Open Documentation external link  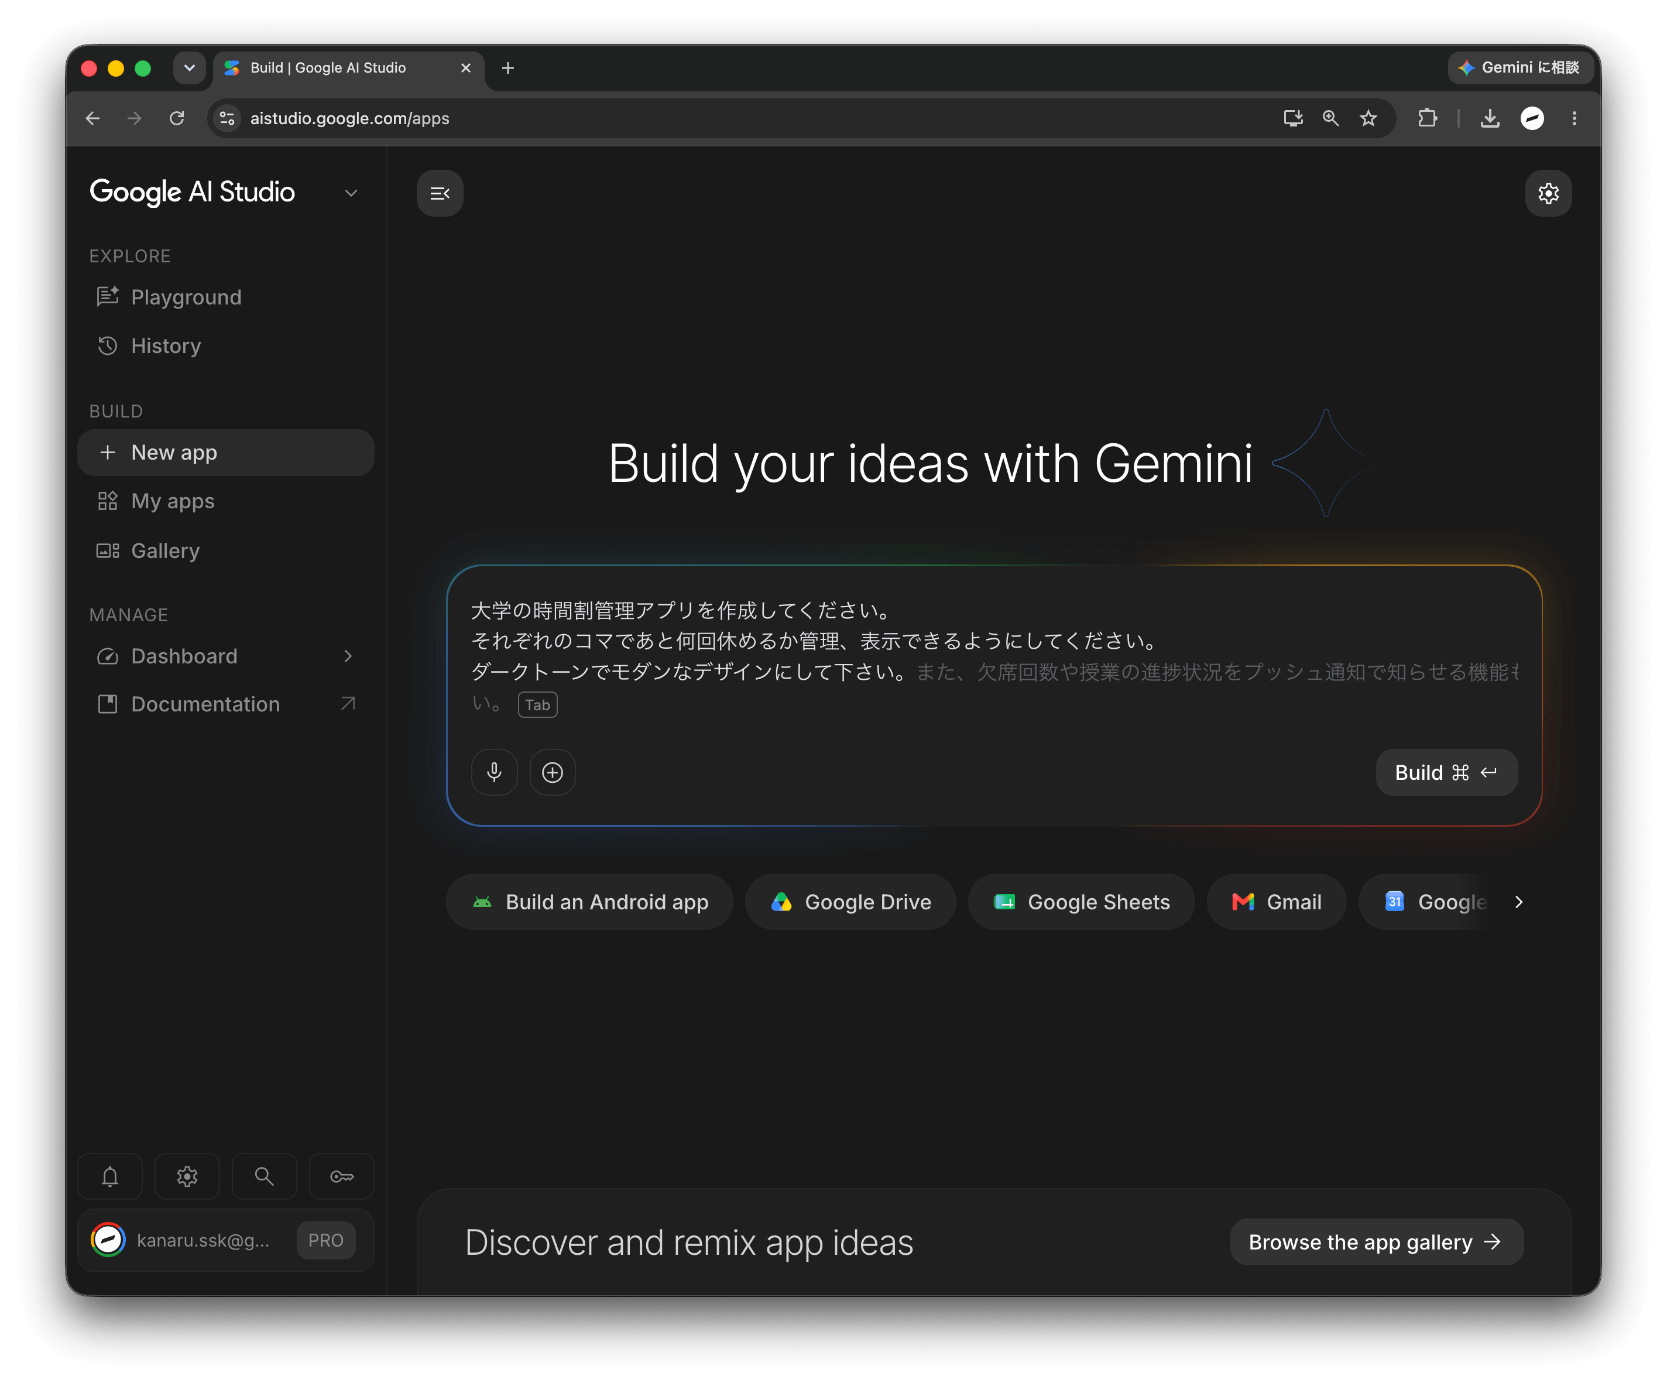tap(227, 704)
